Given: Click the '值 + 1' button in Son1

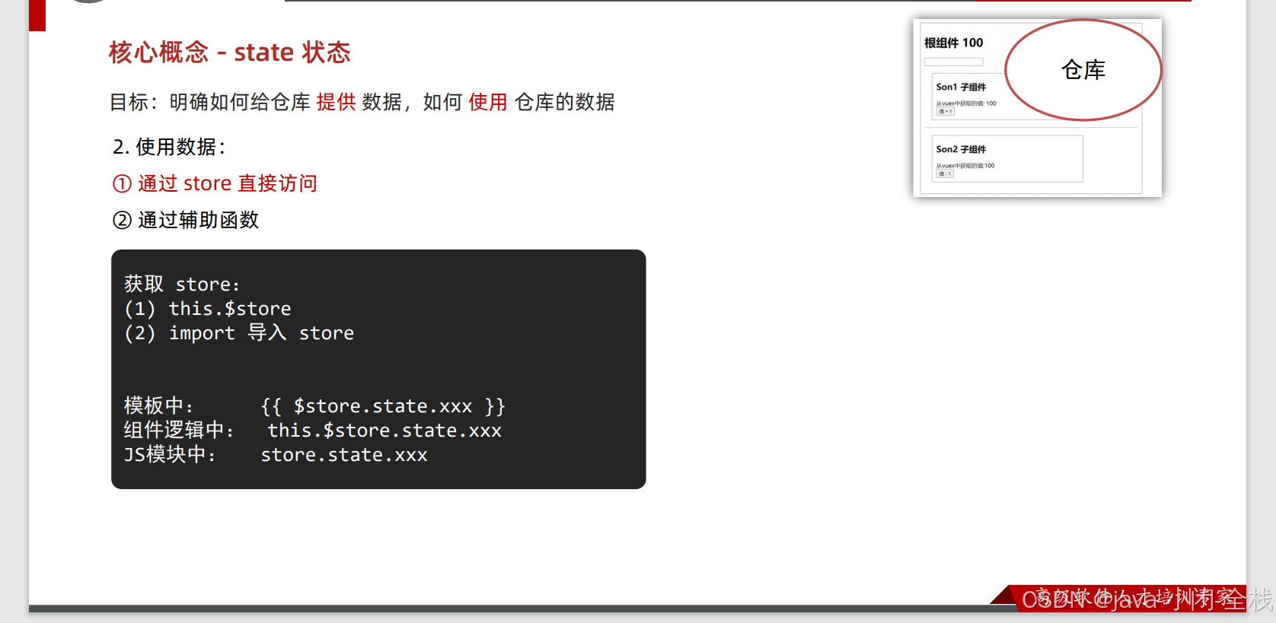Looking at the screenshot, I should click(945, 112).
